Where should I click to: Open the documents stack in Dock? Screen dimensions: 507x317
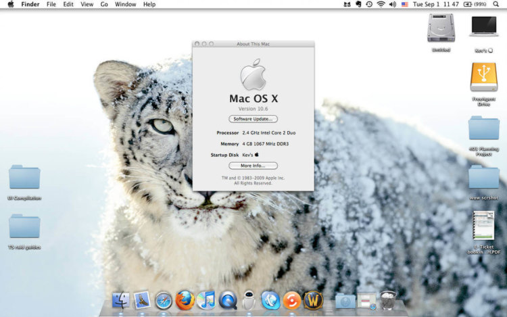click(x=366, y=301)
